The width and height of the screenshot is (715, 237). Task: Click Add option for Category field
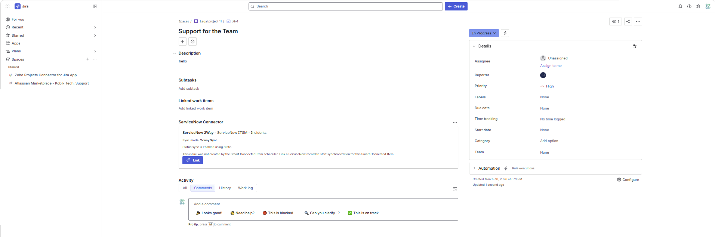pyautogui.click(x=549, y=141)
